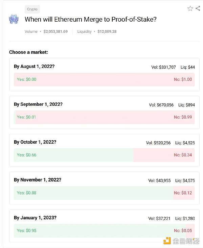This screenshot has width=203, height=248.
Task: Click the market title about Ethereum Merge
Action: [91, 20]
